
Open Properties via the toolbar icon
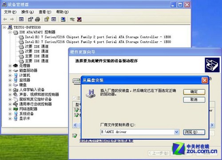tap(31, 19)
